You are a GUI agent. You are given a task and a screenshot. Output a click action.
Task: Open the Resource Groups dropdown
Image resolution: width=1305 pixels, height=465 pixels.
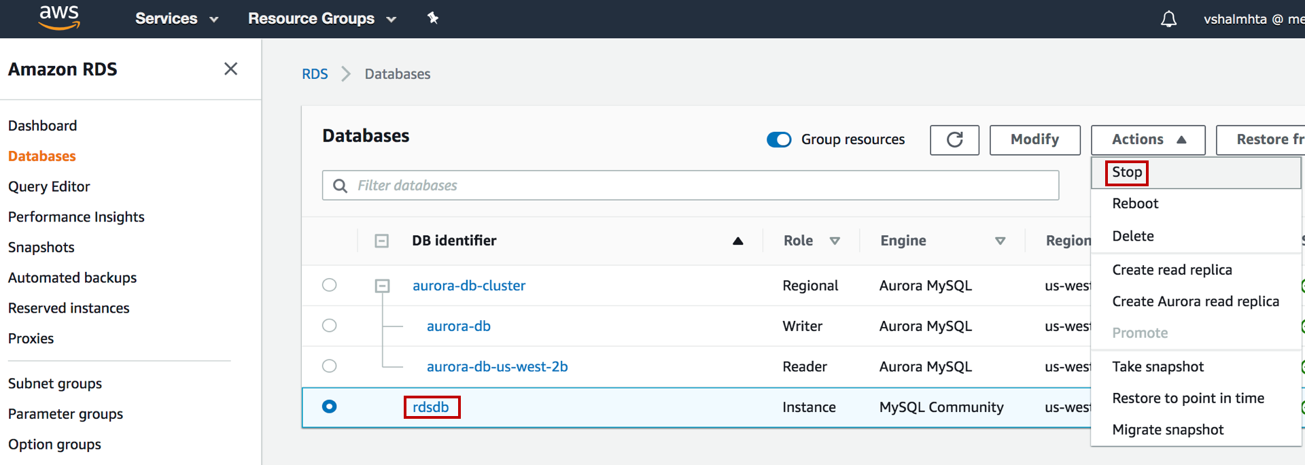[x=321, y=18]
